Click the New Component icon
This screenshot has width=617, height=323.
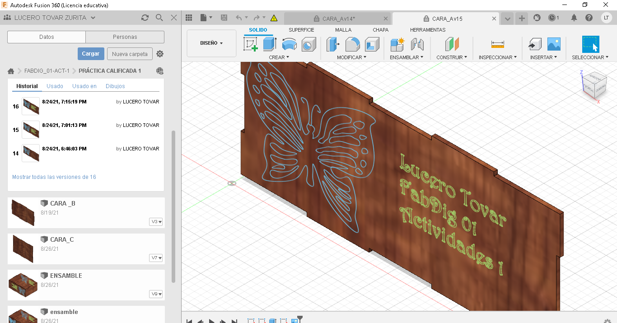click(397, 44)
